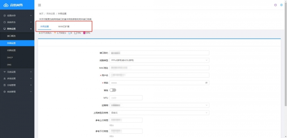Click the blue globe icon in the header

[282, 5]
